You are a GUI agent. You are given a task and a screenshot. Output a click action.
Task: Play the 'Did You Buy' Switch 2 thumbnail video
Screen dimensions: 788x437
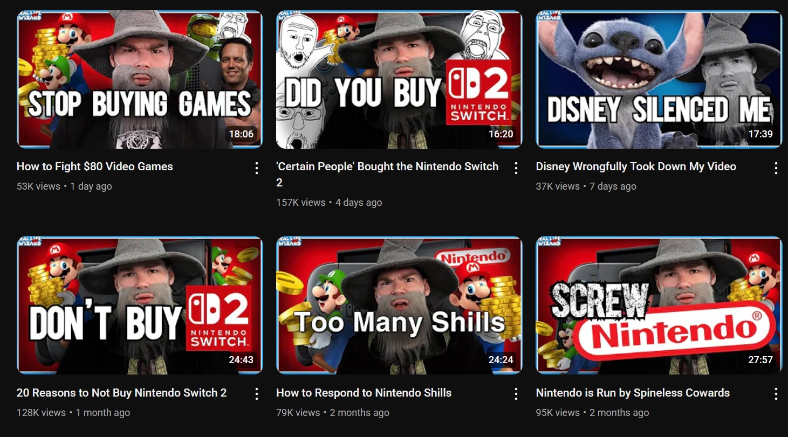[399, 79]
